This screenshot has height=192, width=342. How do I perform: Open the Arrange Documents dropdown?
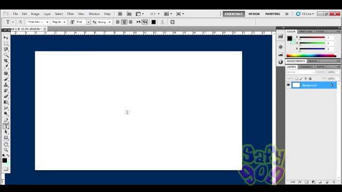tap(168, 14)
